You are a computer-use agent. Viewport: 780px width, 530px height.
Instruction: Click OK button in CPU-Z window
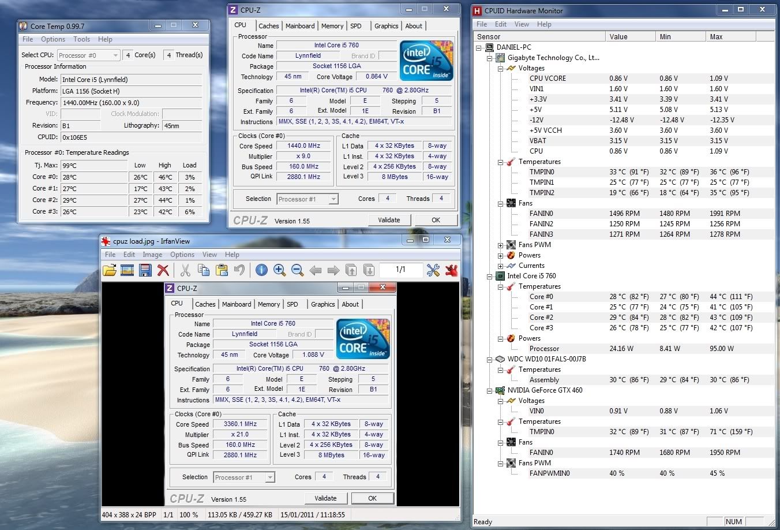[x=436, y=220]
